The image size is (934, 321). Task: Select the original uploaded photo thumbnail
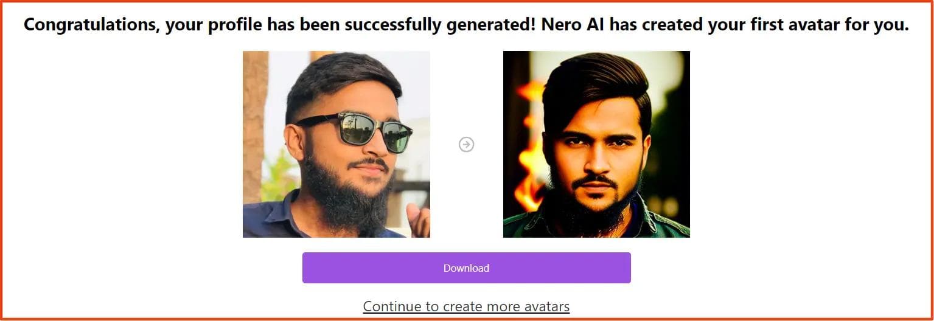point(336,144)
